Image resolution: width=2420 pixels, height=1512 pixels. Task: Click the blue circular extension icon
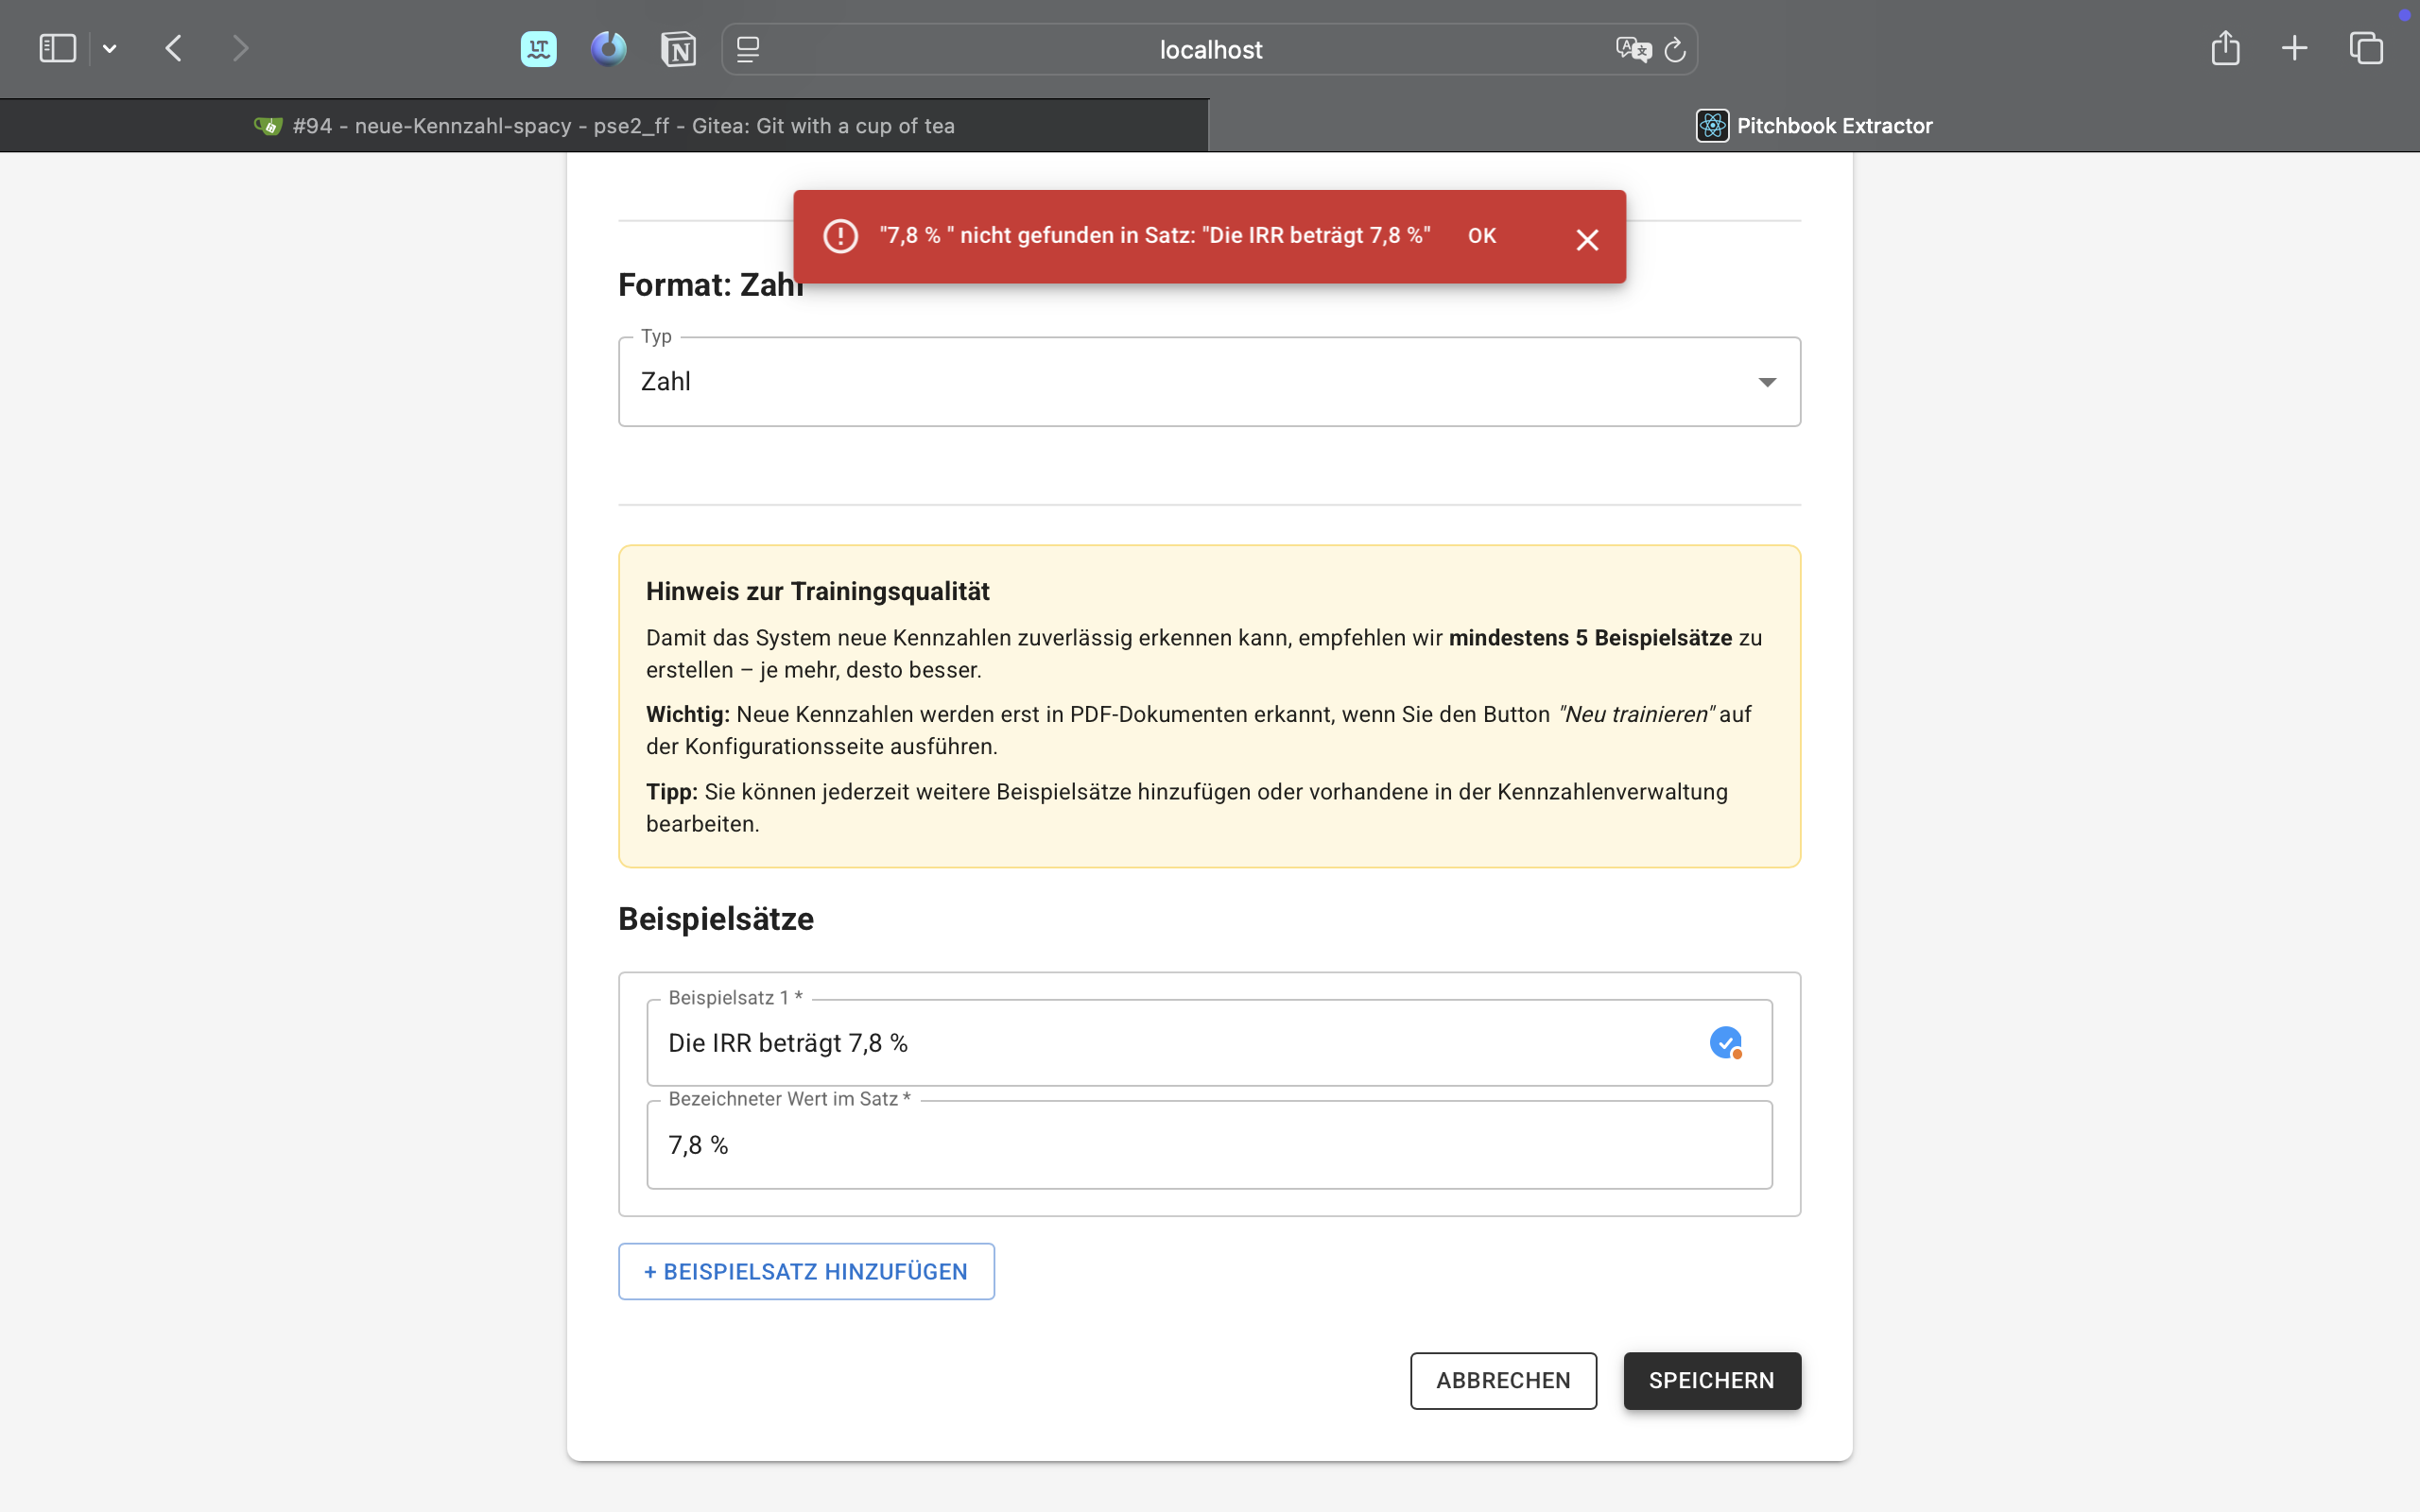[608, 48]
